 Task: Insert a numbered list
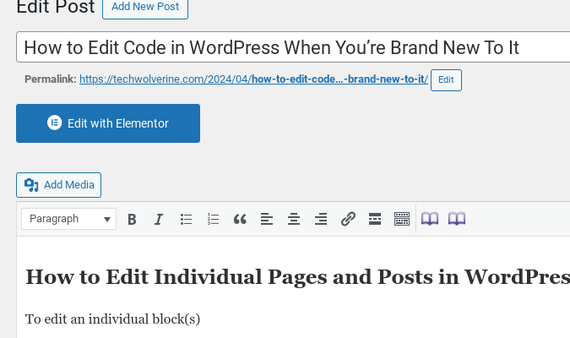(213, 219)
